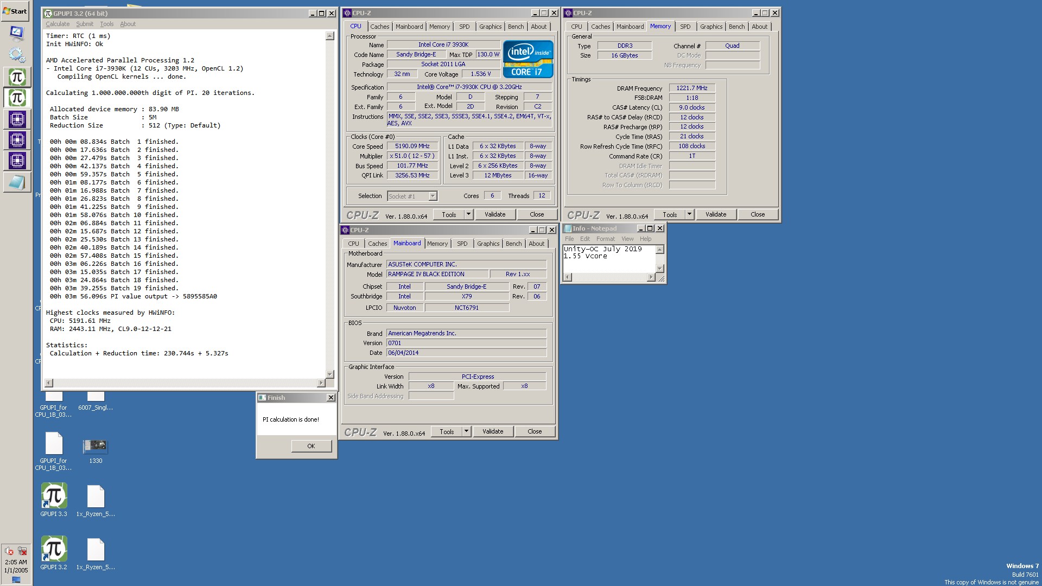1042x586 pixels.
Task: Open the About menu in GPUPI
Action: (x=128, y=24)
